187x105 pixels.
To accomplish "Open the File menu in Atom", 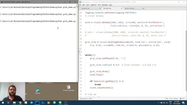I will [80, 5].
